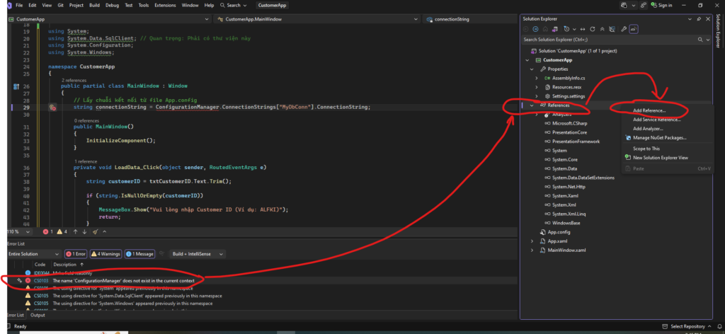Toggle the 4 Warnings filter button
Viewport: 725px width, 334px height.
[107, 254]
